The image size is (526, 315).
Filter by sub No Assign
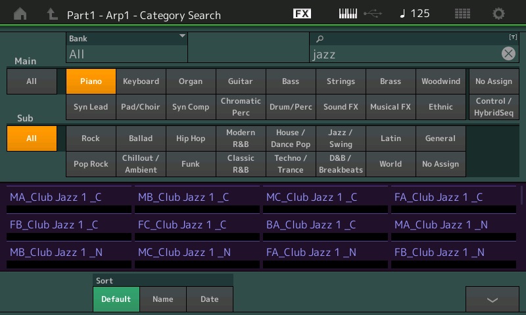click(441, 164)
